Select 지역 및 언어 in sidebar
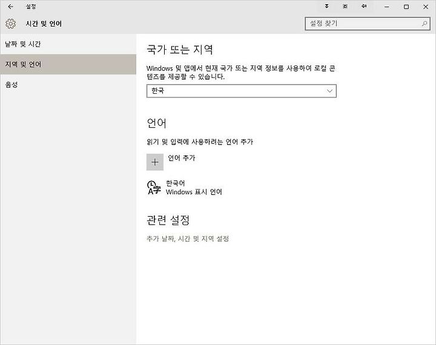The image size is (436, 345). coord(68,64)
